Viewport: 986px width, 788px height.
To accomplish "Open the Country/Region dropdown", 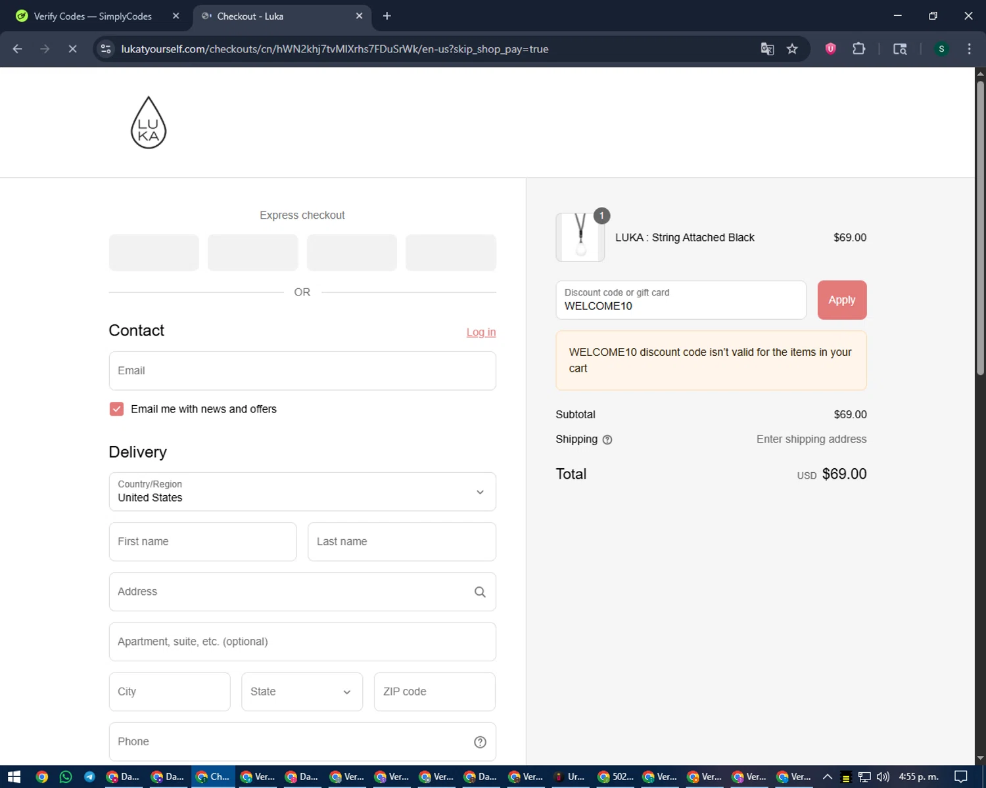I will 302,492.
